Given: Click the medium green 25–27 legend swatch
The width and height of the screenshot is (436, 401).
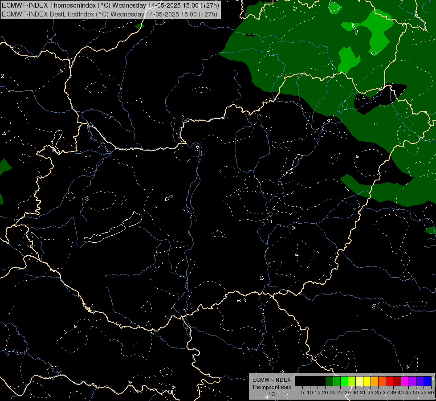Looking at the screenshot, I should [x=337, y=381].
